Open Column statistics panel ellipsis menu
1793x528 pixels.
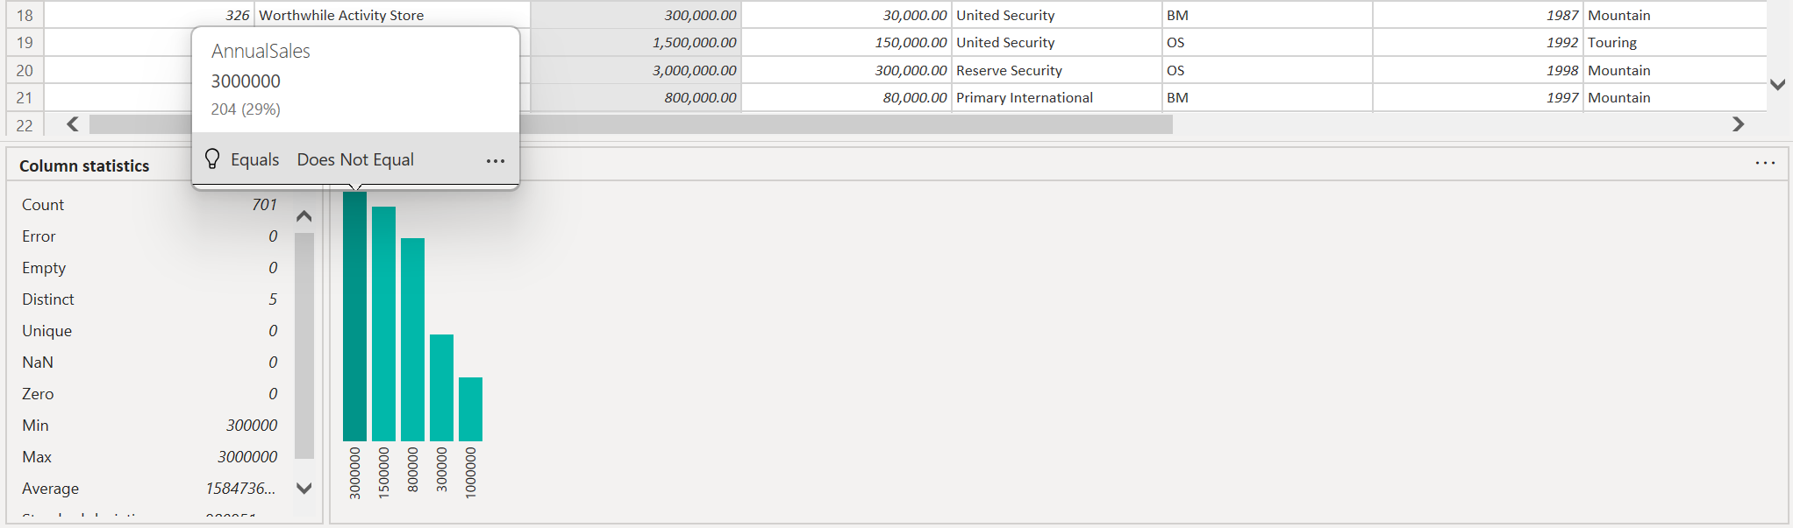click(x=1765, y=163)
